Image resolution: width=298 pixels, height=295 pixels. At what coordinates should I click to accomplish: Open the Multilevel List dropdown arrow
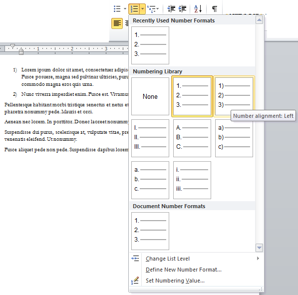pos(158,9)
